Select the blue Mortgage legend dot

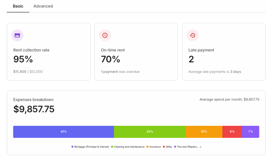73,147
